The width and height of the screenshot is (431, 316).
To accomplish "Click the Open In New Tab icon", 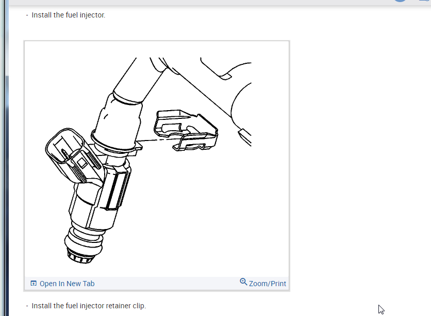I will (x=34, y=283).
